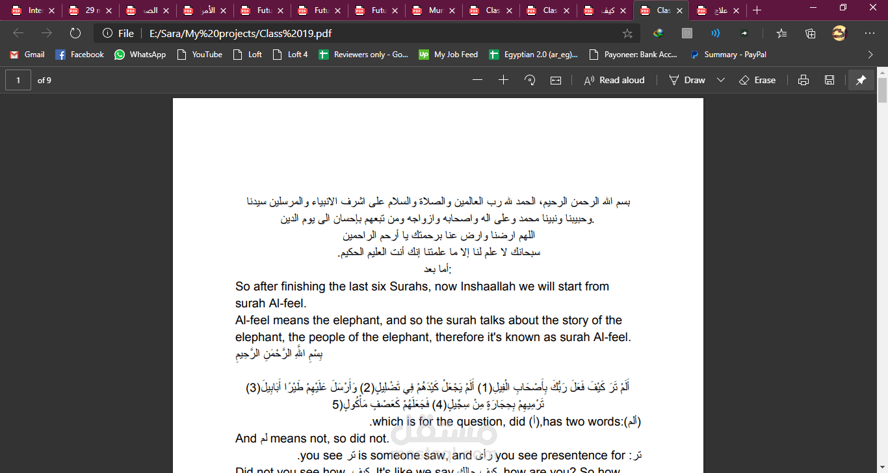888x473 pixels.
Task: Save the PDF with the disk icon
Action: 829,80
